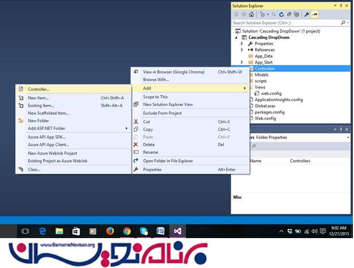Select Controller... from the Add submenu
This screenshot has width=354, height=268.
coord(38,89)
